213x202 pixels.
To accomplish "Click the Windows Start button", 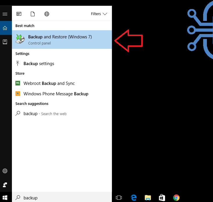I will [x=5, y=198].
